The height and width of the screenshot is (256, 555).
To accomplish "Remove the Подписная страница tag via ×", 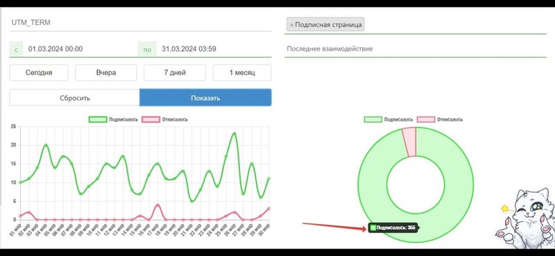I will point(291,25).
